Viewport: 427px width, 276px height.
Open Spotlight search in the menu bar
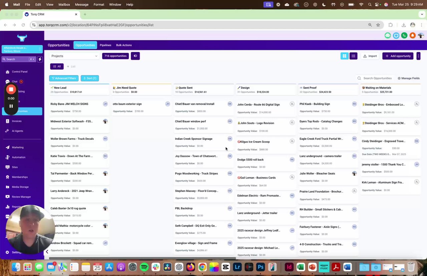click(369, 4)
